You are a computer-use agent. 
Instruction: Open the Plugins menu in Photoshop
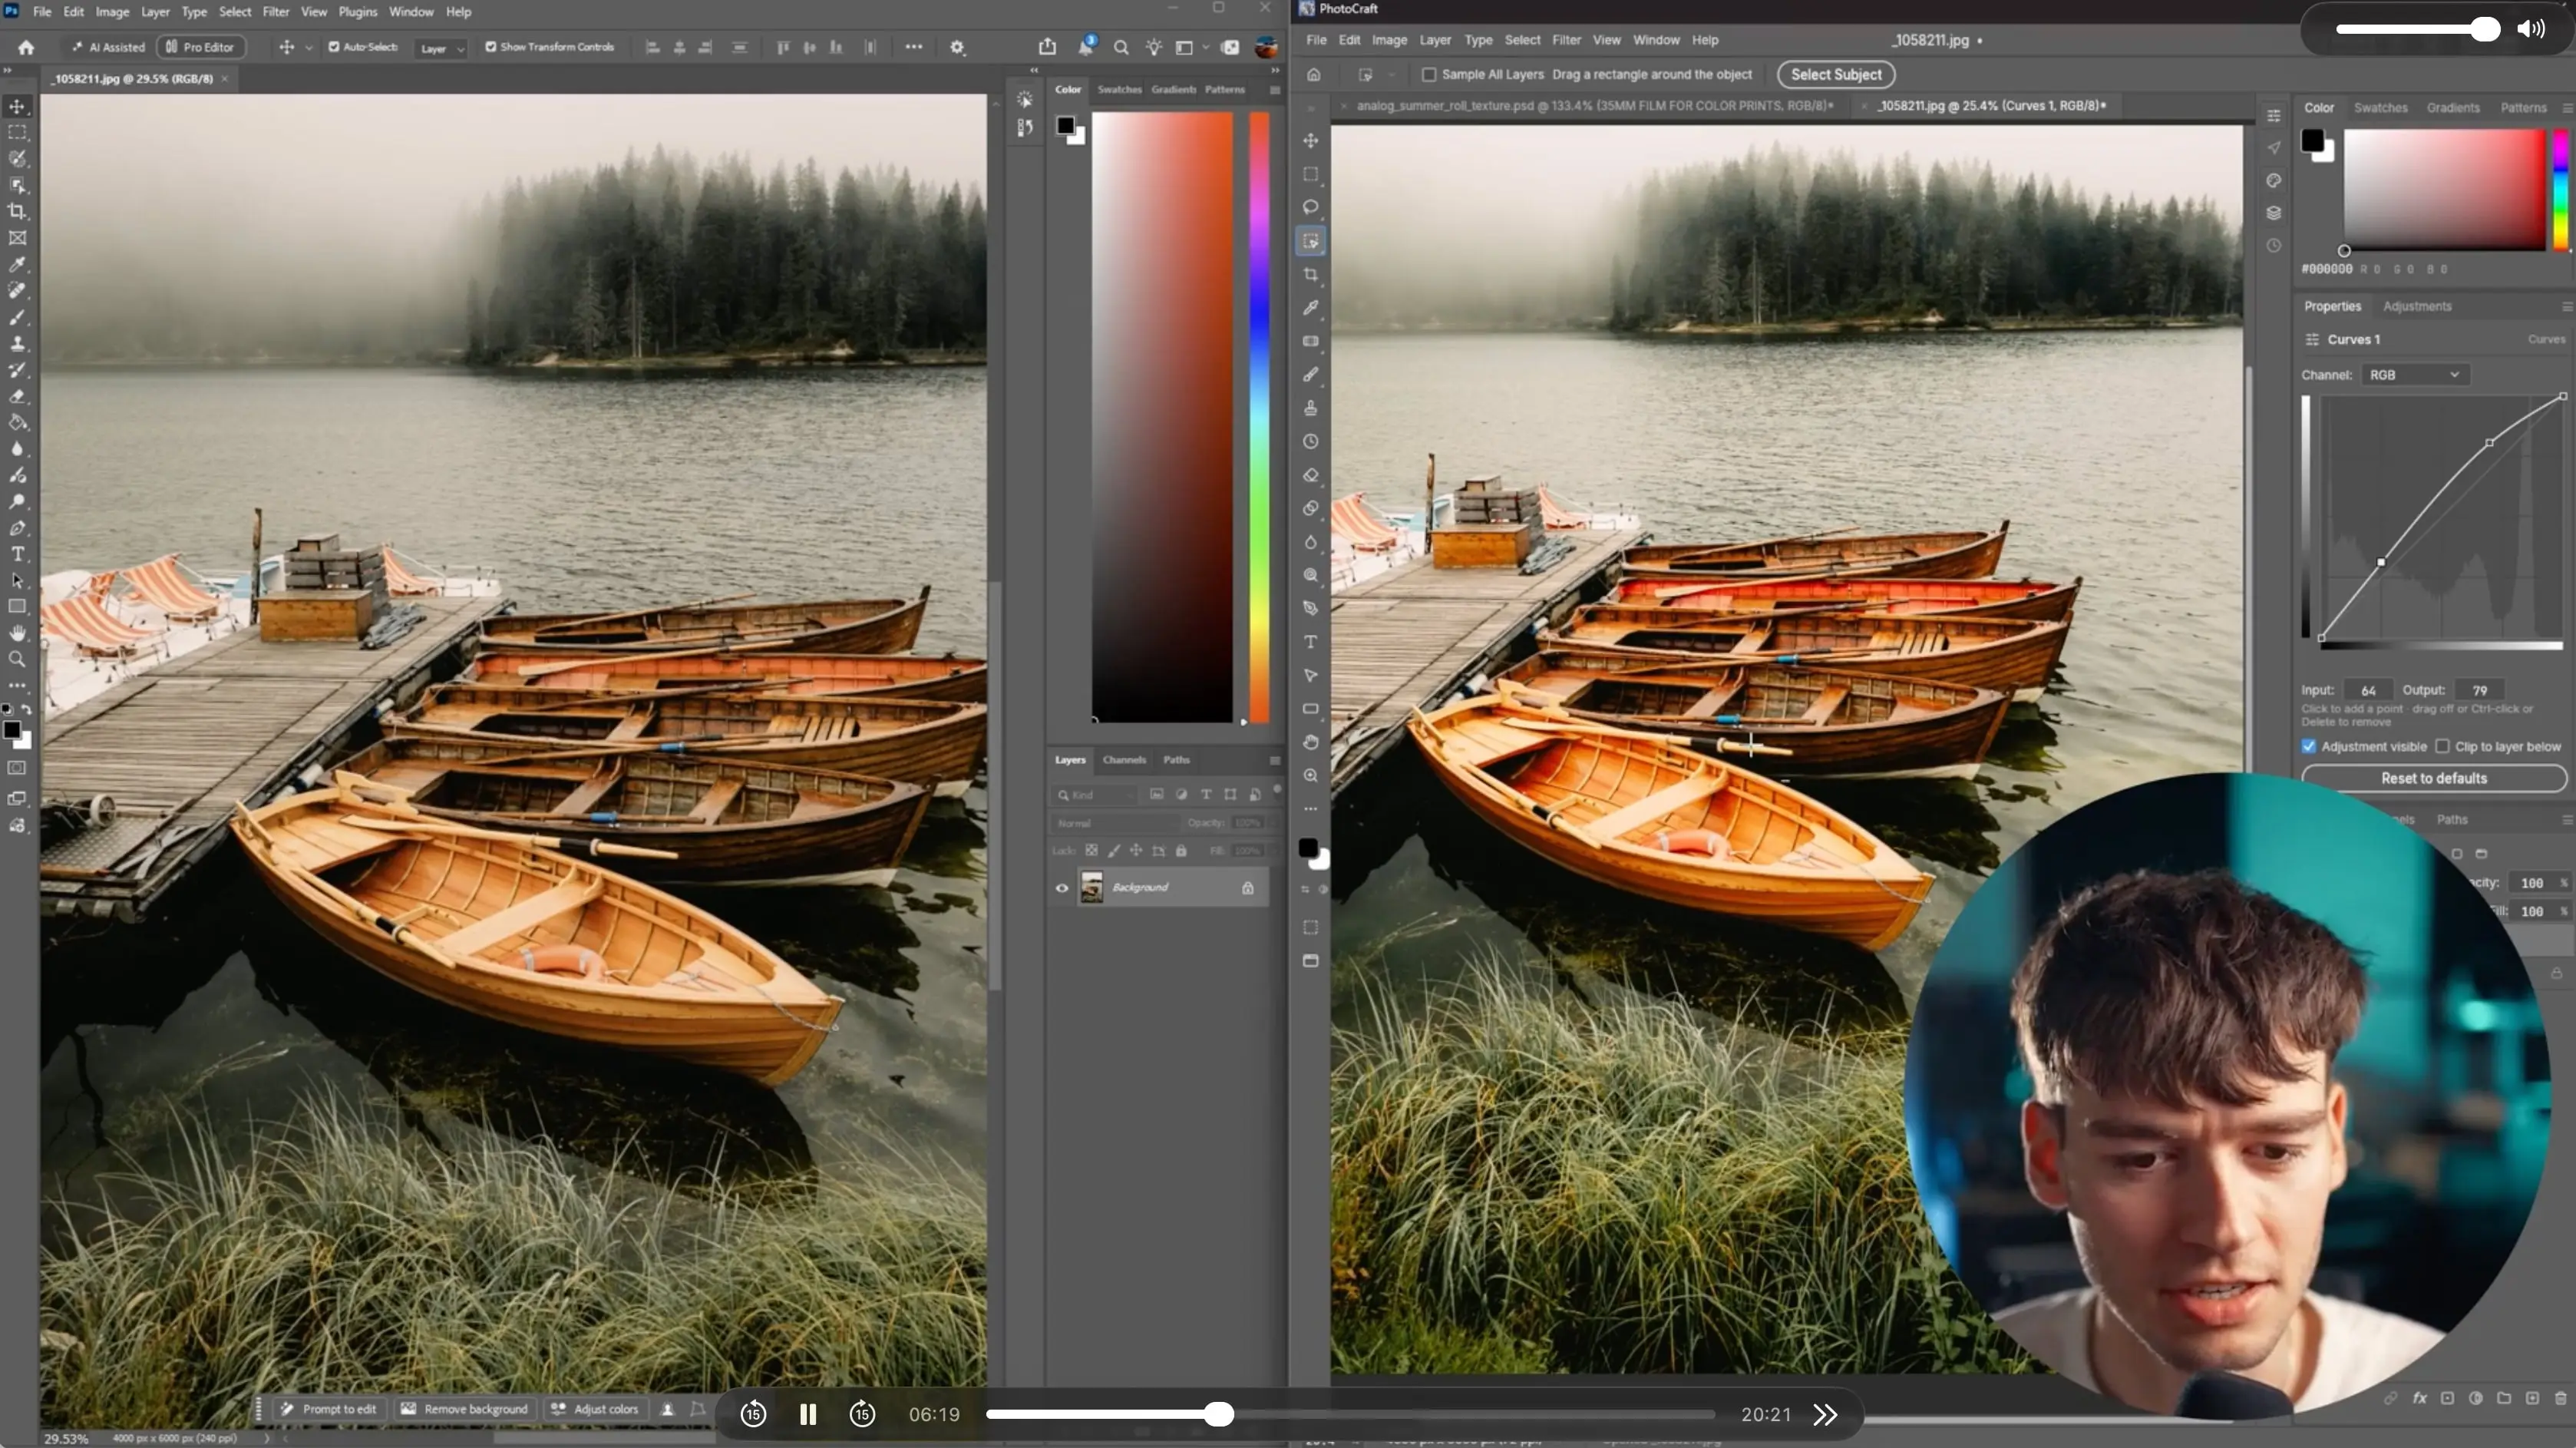[x=357, y=12]
